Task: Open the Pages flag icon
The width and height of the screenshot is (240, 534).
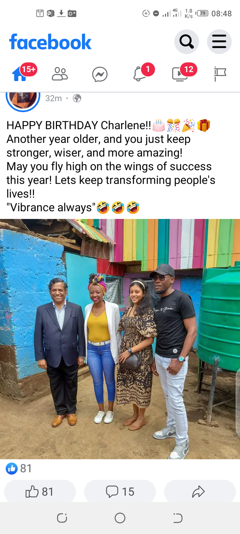Action: pos(220,74)
